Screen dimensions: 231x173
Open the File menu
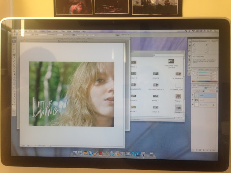tap(30, 31)
